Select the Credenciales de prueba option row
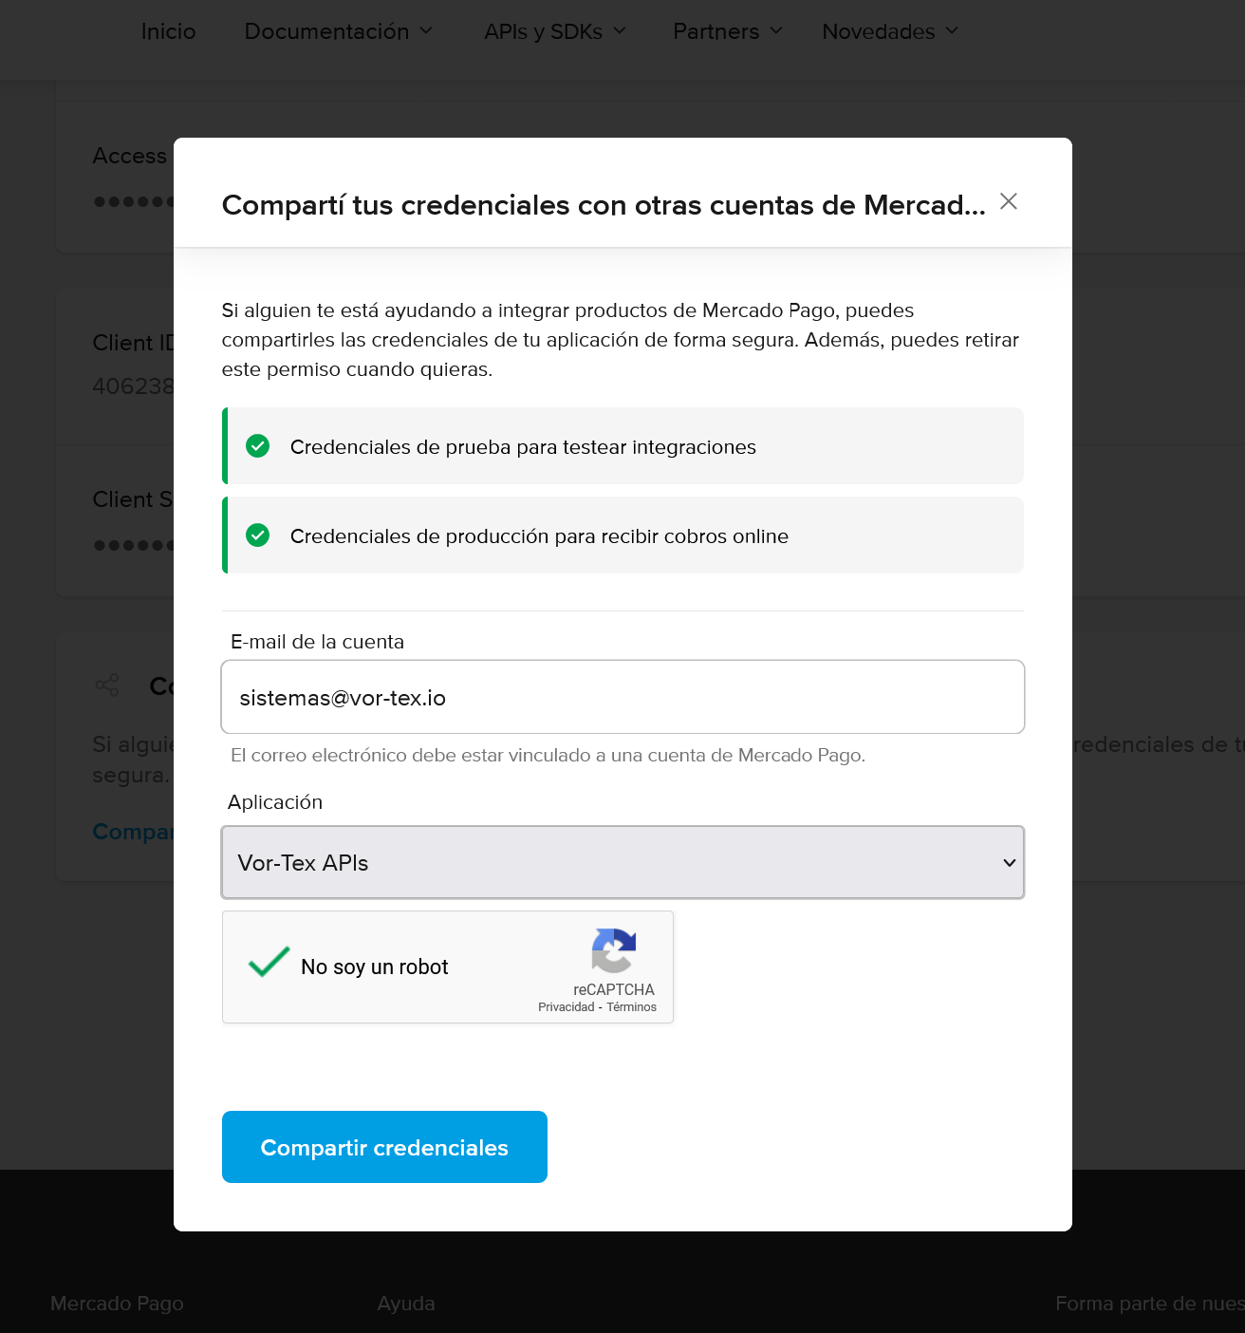This screenshot has width=1245, height=1333. coord(622,446)
